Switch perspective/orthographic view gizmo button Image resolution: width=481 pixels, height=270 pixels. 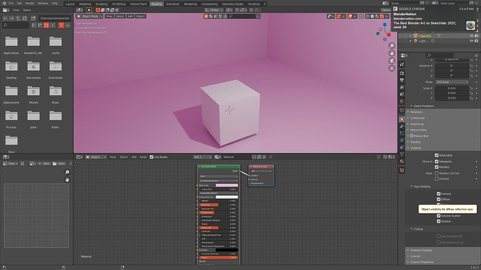click(392, 68)
